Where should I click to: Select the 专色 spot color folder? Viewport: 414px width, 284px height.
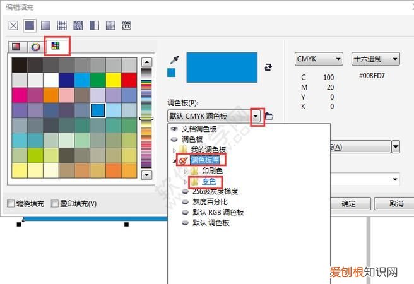209,181
